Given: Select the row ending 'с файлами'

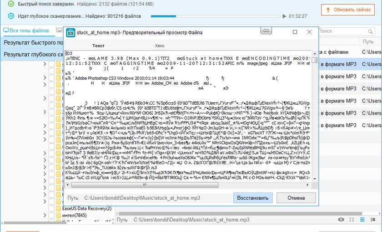Looking at the screenshot, I should coord(350,52).
